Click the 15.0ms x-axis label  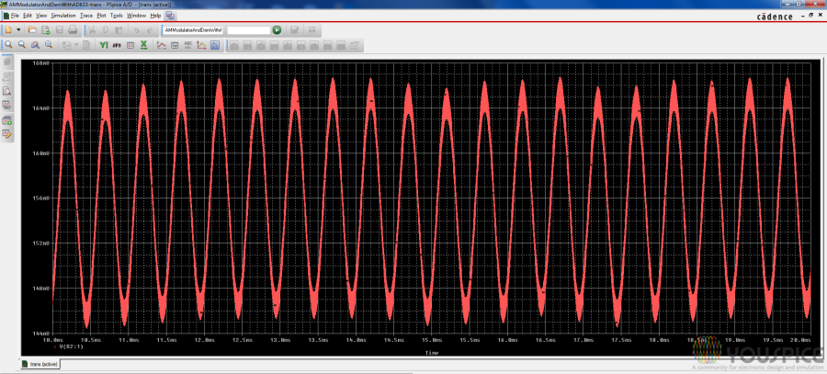coord(431,340)
